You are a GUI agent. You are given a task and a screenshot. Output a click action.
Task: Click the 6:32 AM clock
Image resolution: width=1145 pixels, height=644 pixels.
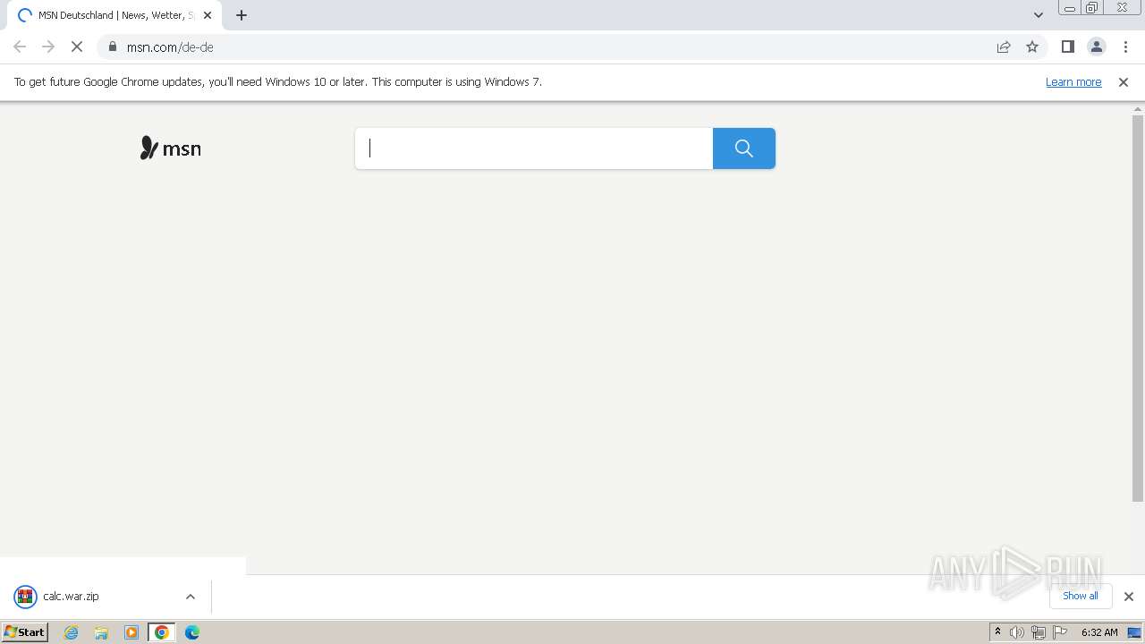pos(1099,632)
